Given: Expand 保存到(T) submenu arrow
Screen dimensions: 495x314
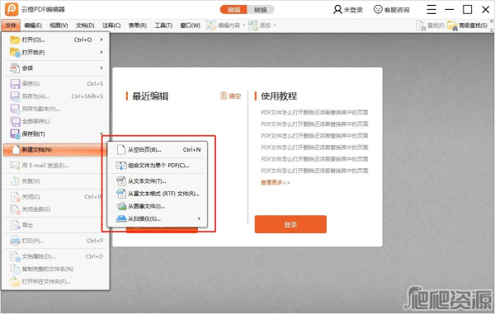Looking at the screenshot, I should point(101,134).
